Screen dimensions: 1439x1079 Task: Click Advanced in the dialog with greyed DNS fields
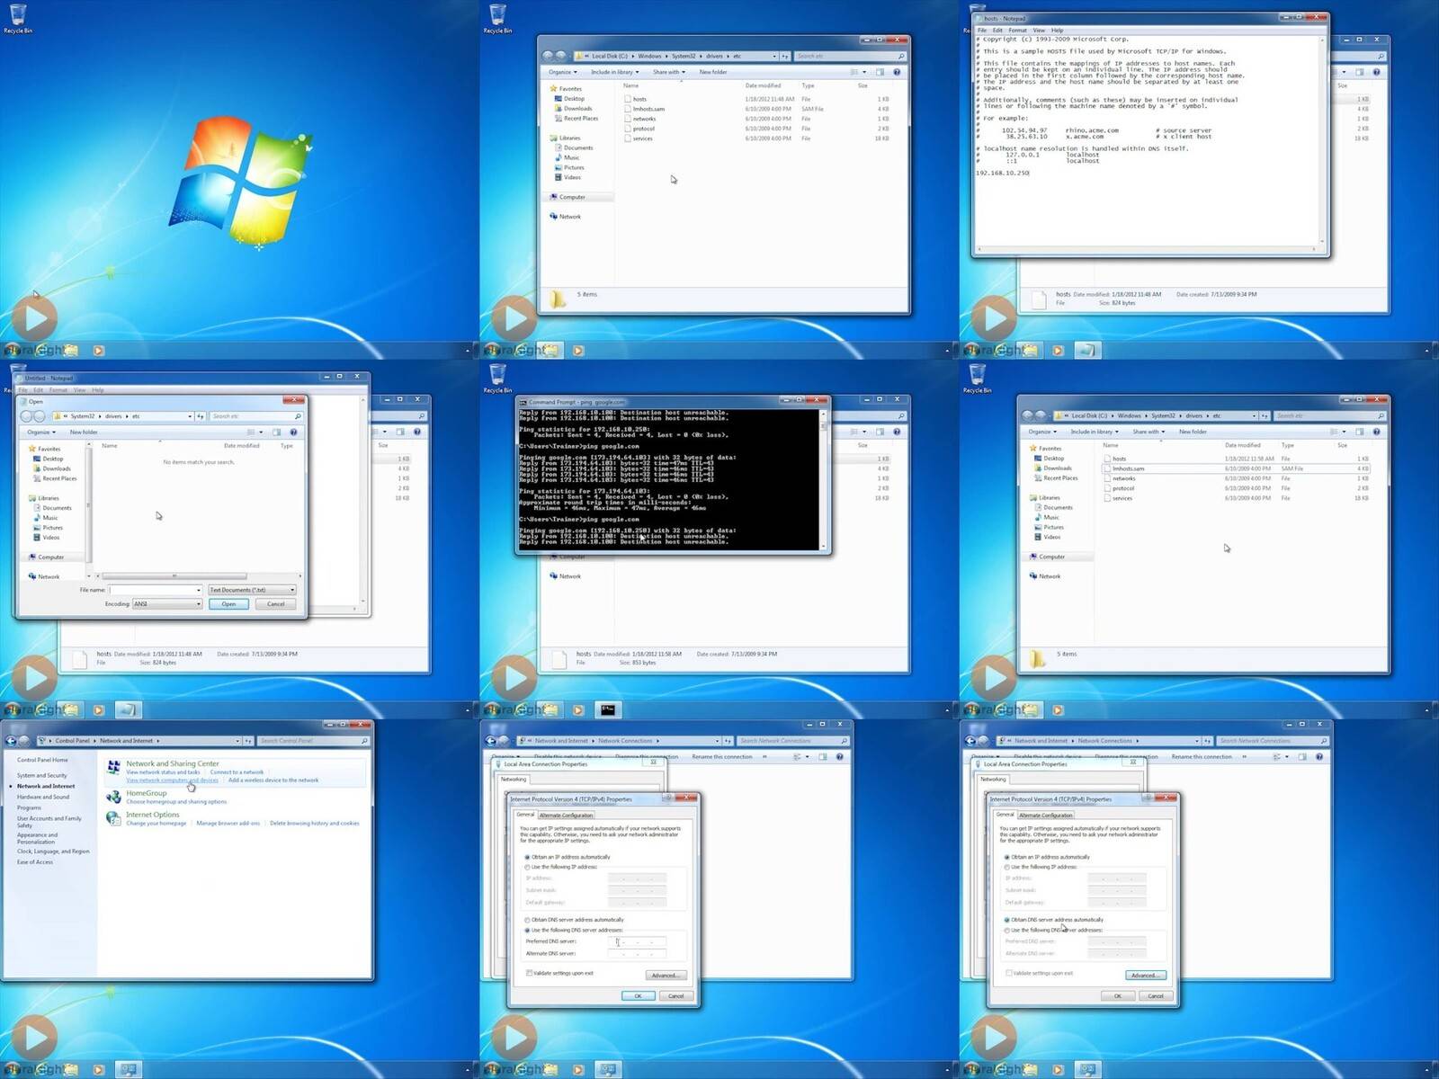pos(1146,975)
